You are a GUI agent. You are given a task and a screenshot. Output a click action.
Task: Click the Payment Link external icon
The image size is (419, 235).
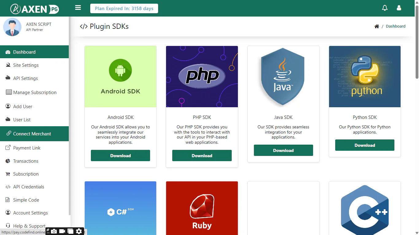tap(8, 148)
